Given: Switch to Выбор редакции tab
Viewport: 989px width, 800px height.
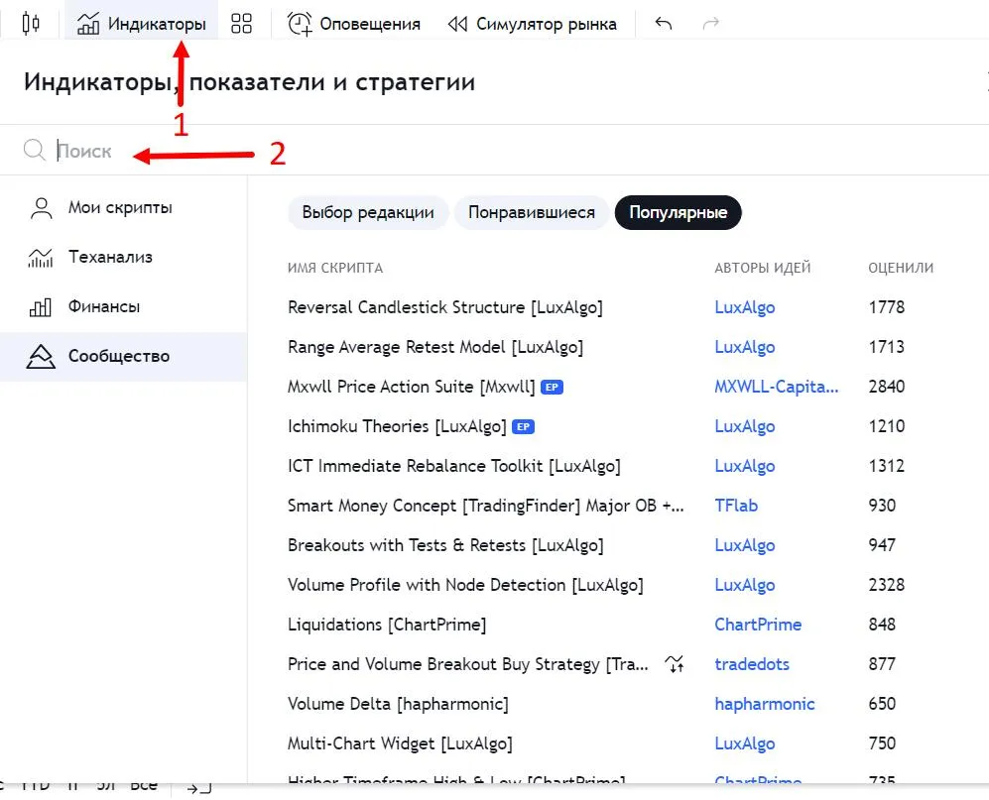Looking at the screenshot, I should [368, 212].
